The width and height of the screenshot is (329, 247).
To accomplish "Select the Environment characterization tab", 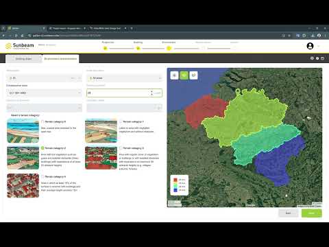I will pos(60,59).
